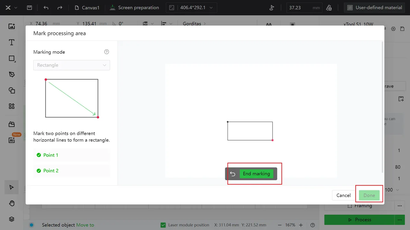Click the undo marking arrow icon
The image size is (410, 230).
click(233, 174)
